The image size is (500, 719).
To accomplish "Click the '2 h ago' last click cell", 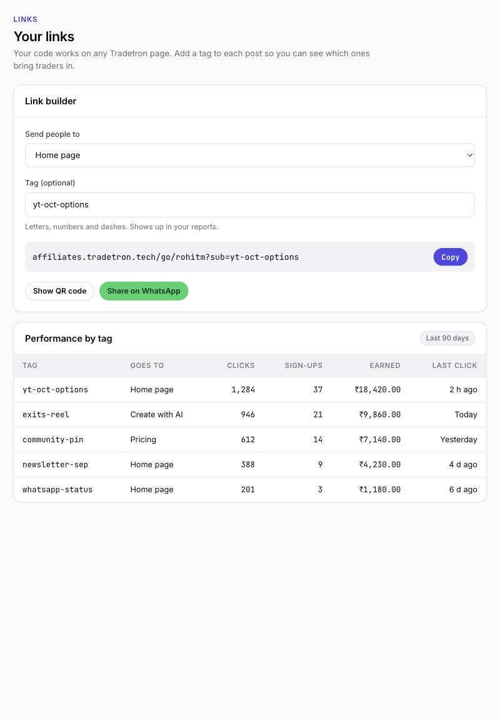I will tap(463, 389).
